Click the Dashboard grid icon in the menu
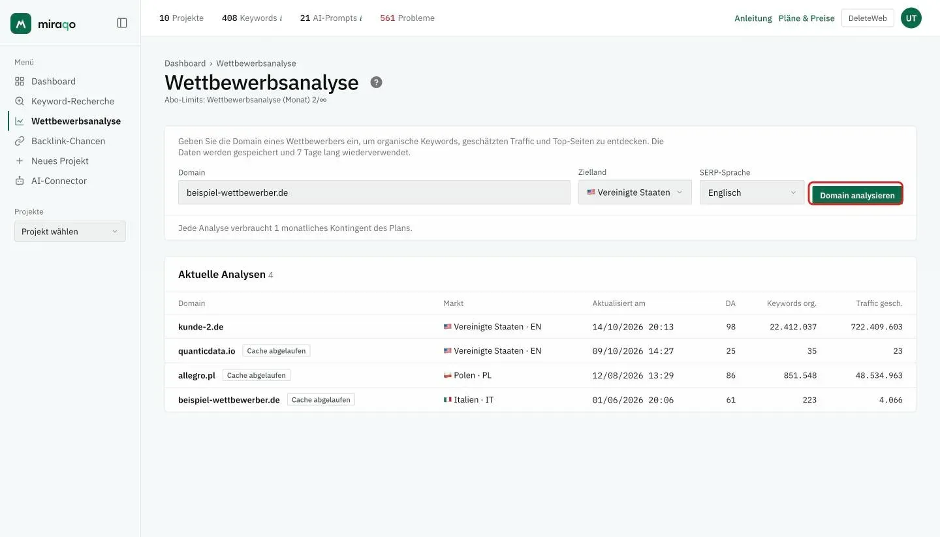This screenshot has height=537, width=940. pos(20,82)
